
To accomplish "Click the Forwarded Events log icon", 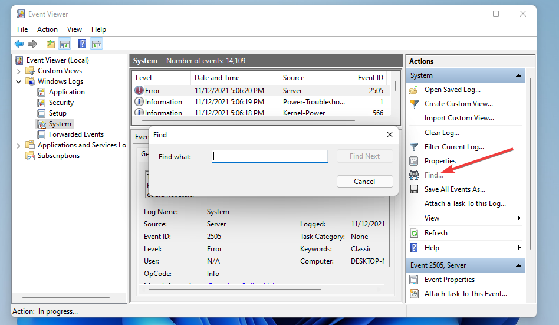I will point(42,134).
